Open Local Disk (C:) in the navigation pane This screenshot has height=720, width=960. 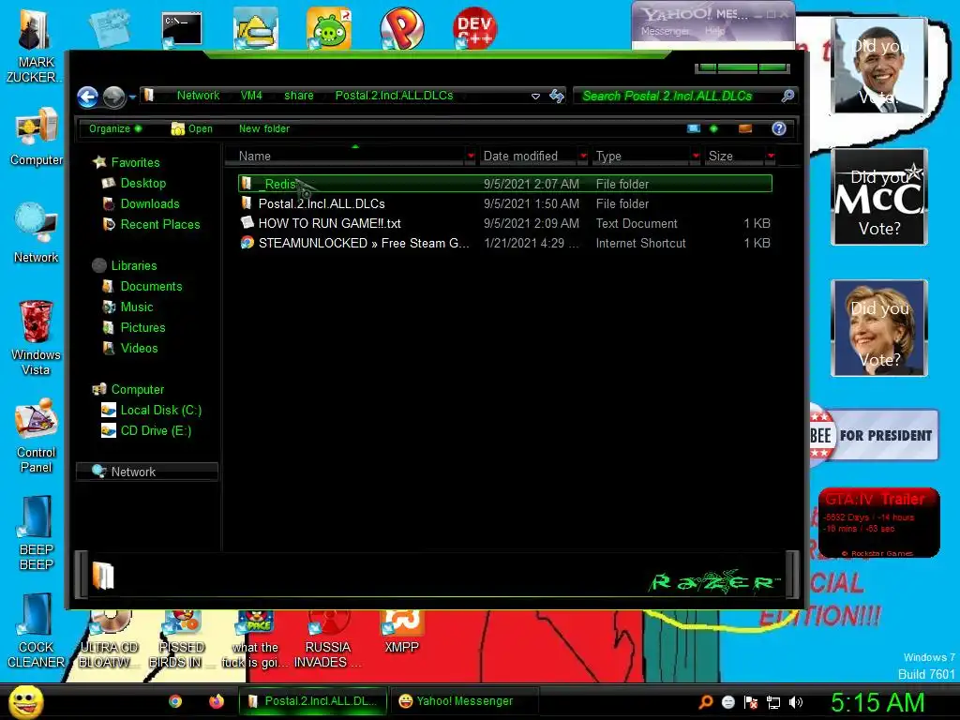pos(151,411)
